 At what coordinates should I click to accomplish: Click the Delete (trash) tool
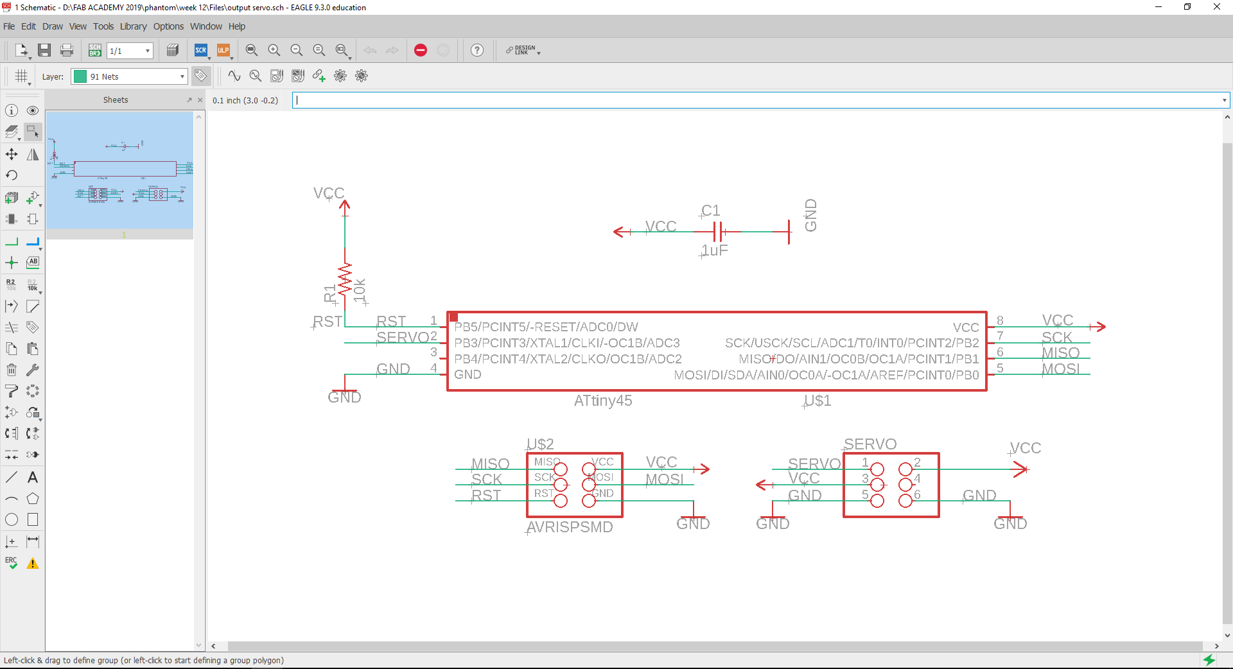click(12, 370)
